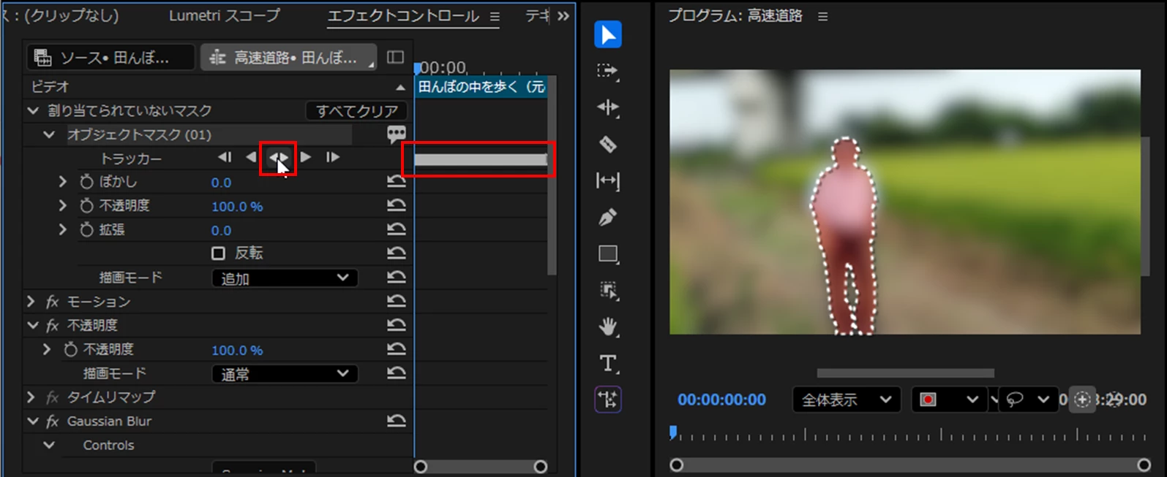This screenshot has height=477, width=1167.
Task: Reset the Gaussian Blur effect
Action: (396, 421)
